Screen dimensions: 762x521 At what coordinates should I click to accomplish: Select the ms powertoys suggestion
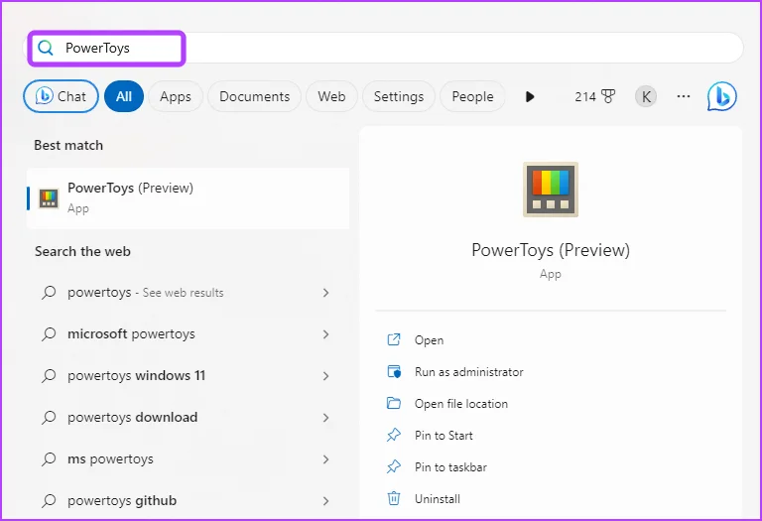coord(189,459)
